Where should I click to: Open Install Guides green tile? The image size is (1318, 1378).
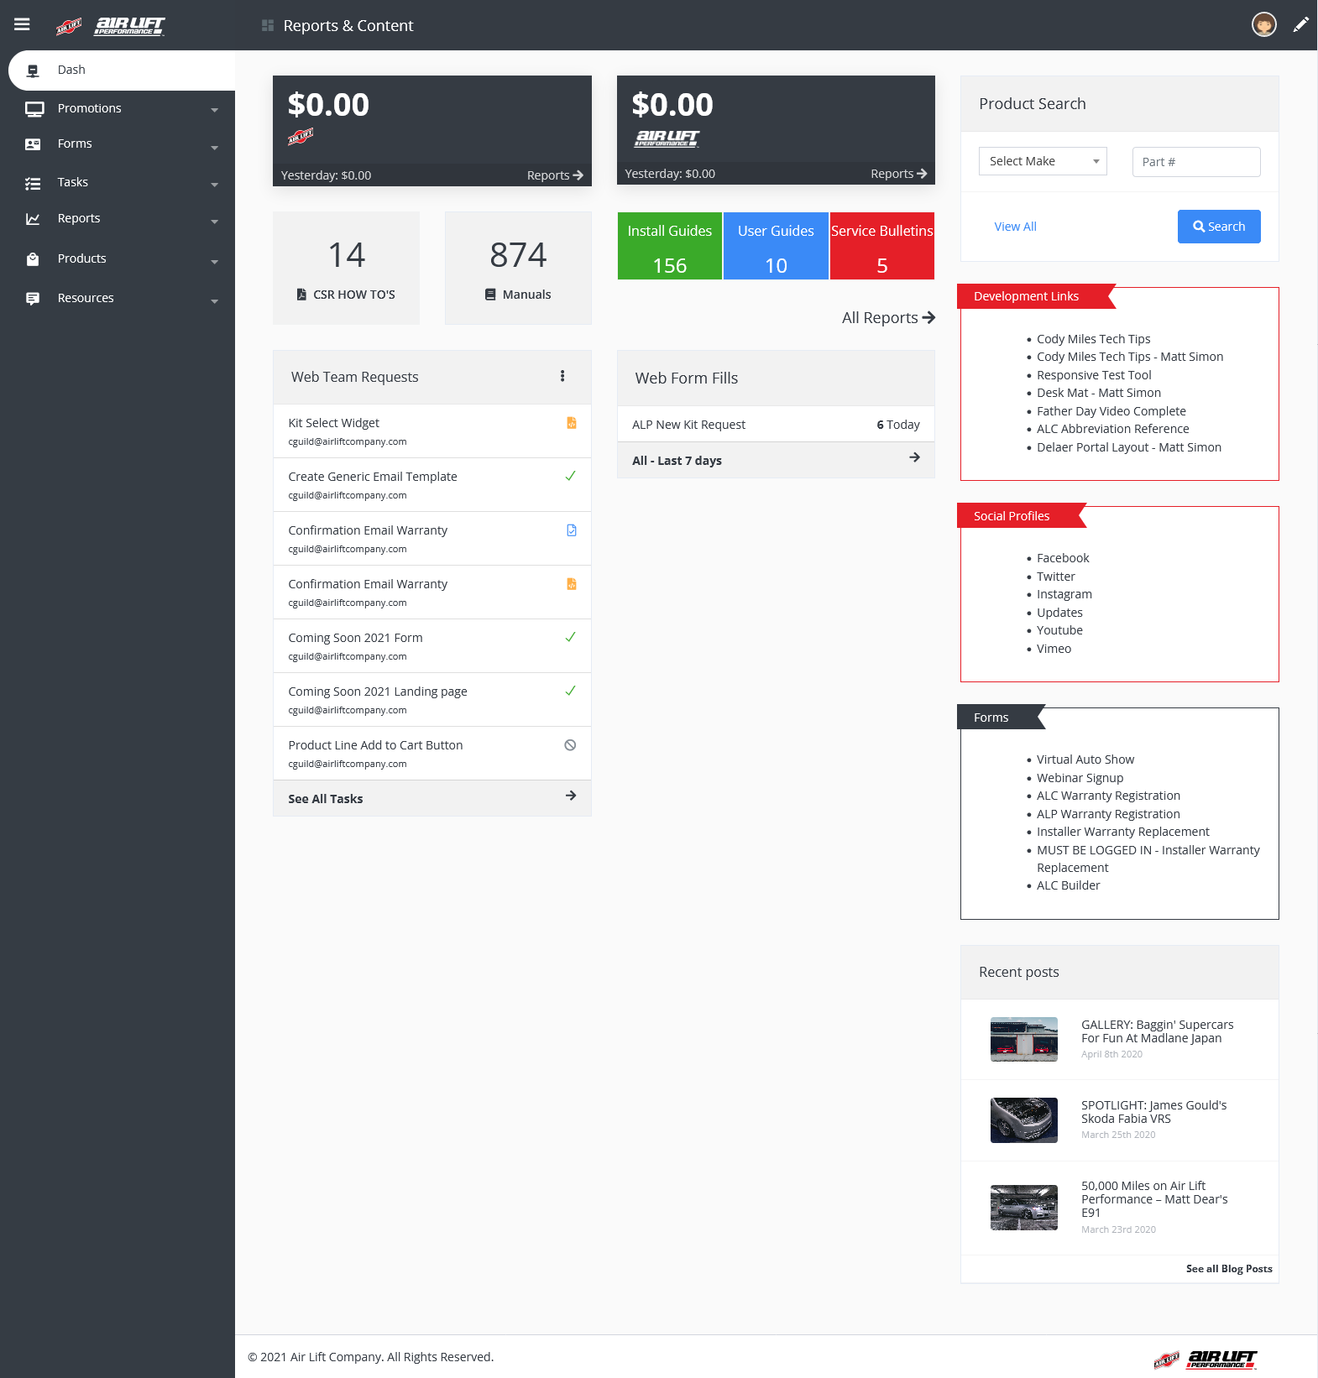pyautogui.click(x=670, y=246)
